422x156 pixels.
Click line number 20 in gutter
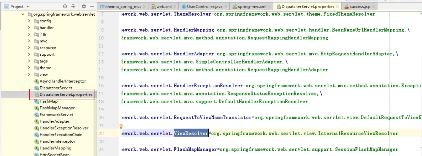[x=101, y=118]
